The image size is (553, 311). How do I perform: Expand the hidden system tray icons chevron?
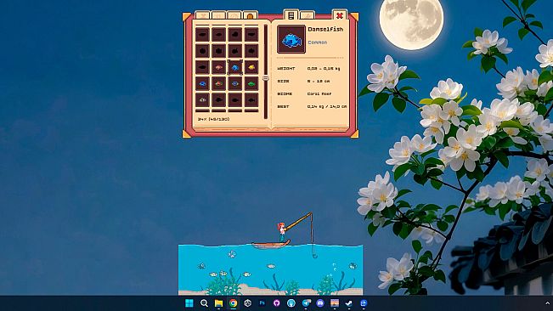pos(547,303)
